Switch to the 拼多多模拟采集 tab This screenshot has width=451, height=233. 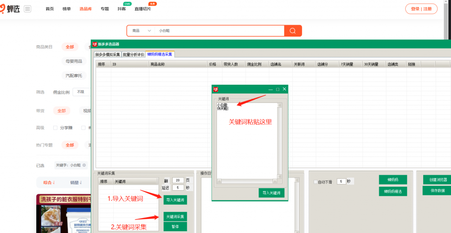click(108, 55)
